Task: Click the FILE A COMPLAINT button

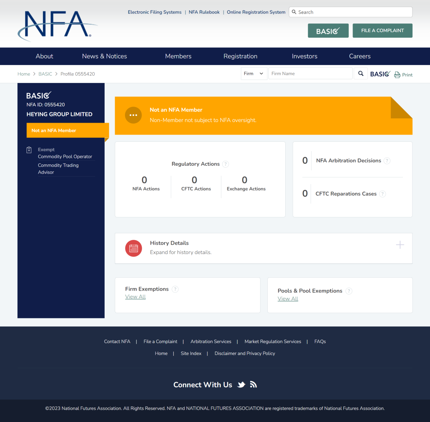Action: [382, 31]
